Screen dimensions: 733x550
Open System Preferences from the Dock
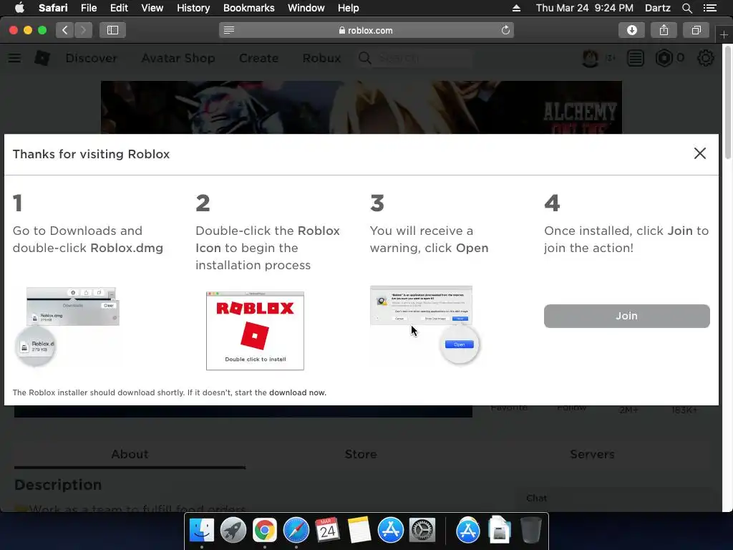click(422, 530)
